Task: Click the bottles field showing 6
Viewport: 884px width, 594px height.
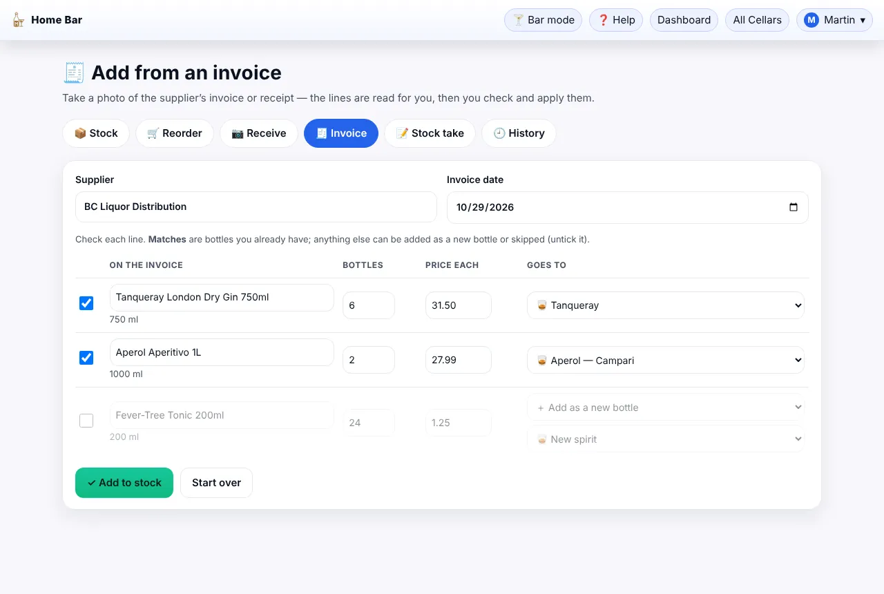Action: tap(369, 305)
